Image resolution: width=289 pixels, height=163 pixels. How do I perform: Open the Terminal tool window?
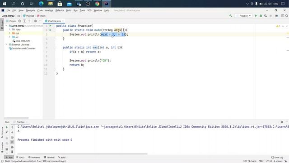(x=49, y=157)
